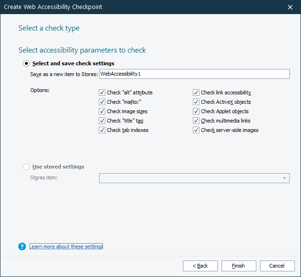Select the Use stored settings radio button
301x277 pixels.
[x=26, y=167]
